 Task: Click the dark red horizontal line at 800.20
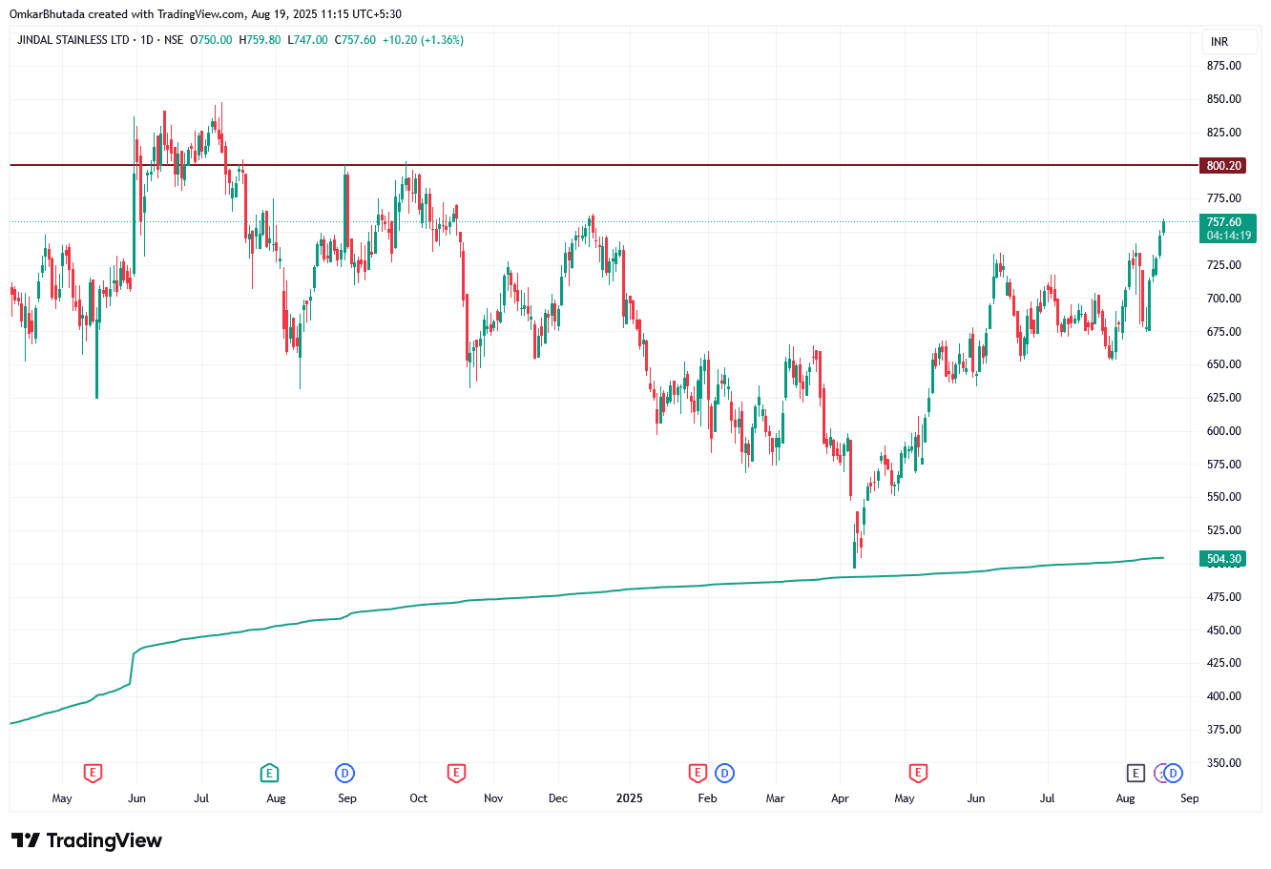603,166
